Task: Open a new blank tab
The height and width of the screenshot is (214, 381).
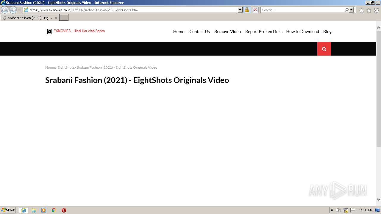Action: 64,18
